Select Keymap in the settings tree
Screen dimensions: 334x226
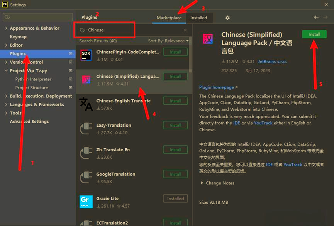click(18, 37)
